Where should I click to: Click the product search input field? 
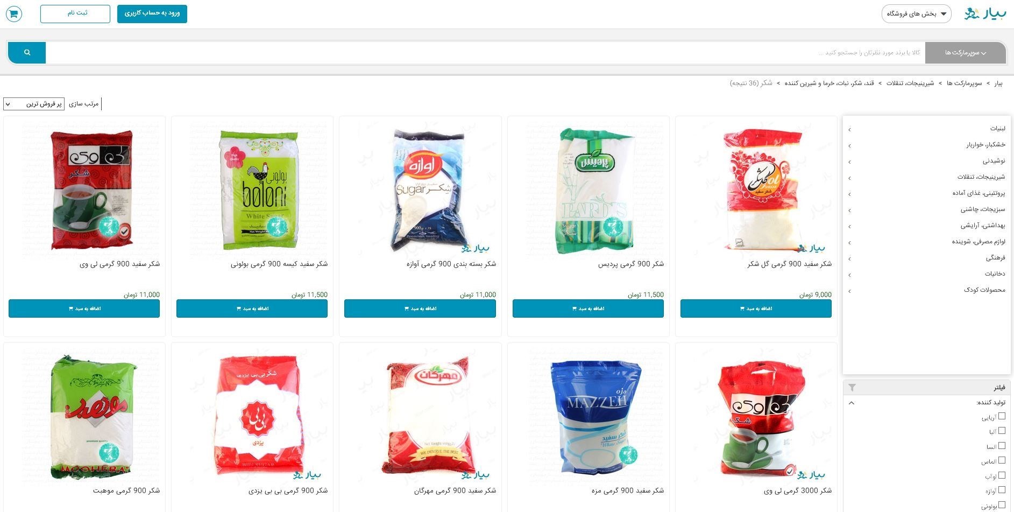pos(485,53)
